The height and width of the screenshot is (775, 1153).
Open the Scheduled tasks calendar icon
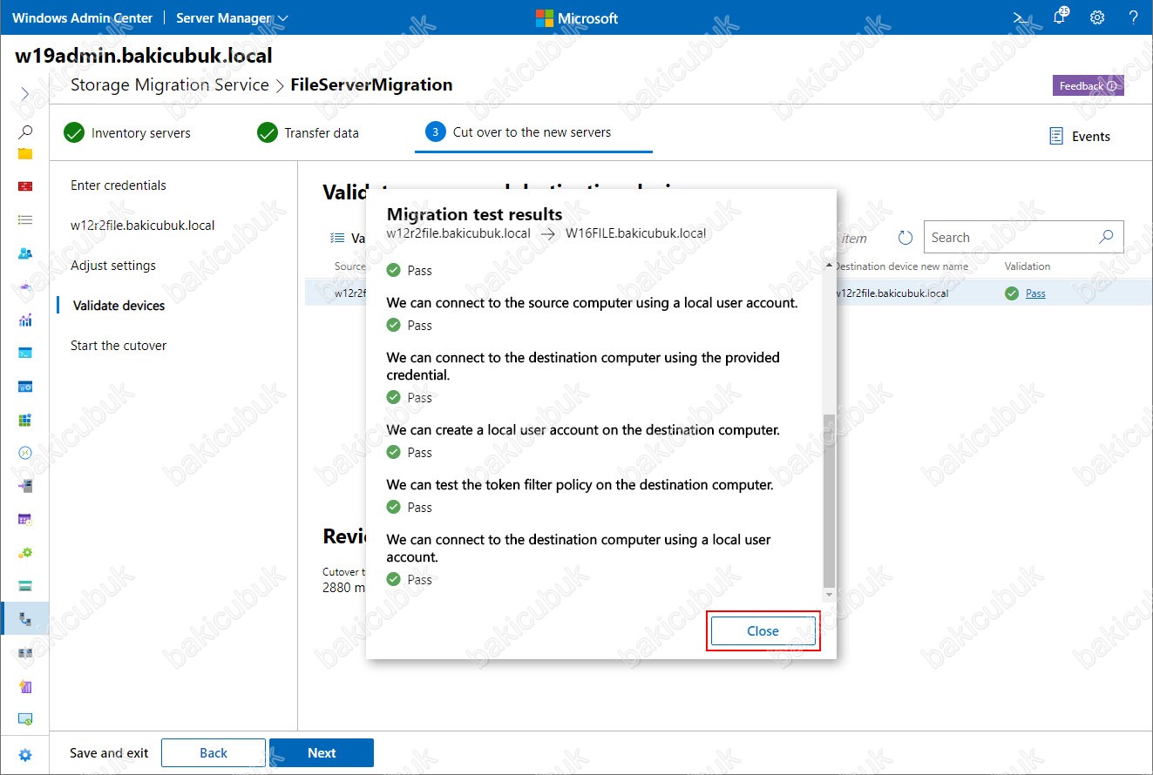click(25, 519)
